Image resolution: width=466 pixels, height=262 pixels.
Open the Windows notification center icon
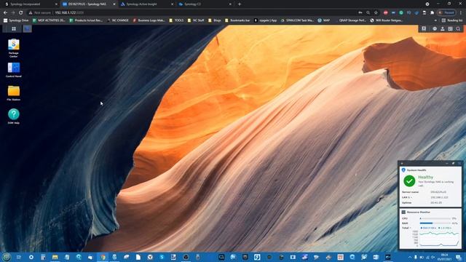point(459,257)
